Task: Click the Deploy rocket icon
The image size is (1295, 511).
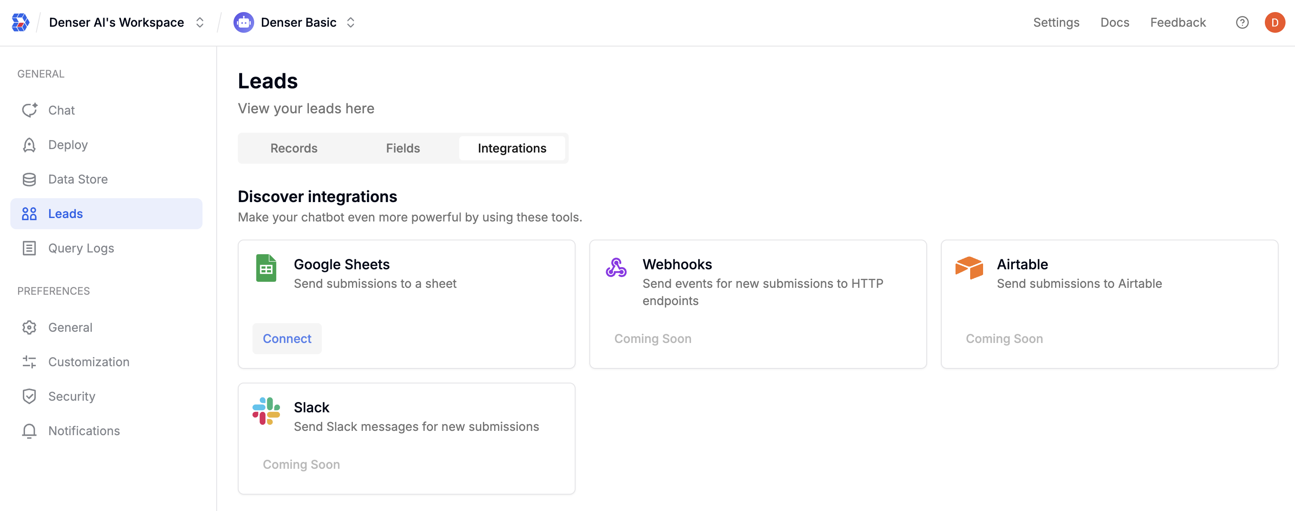Action: (x=30, y=145)
